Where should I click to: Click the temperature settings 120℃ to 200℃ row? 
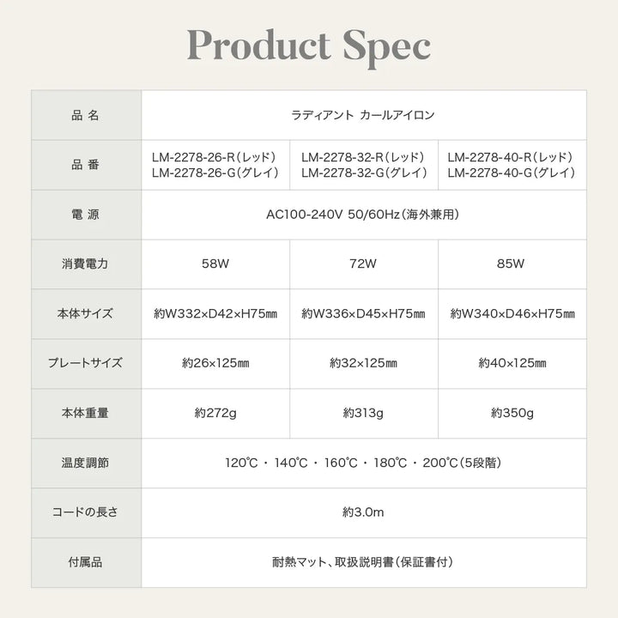[x=363, y=463]
